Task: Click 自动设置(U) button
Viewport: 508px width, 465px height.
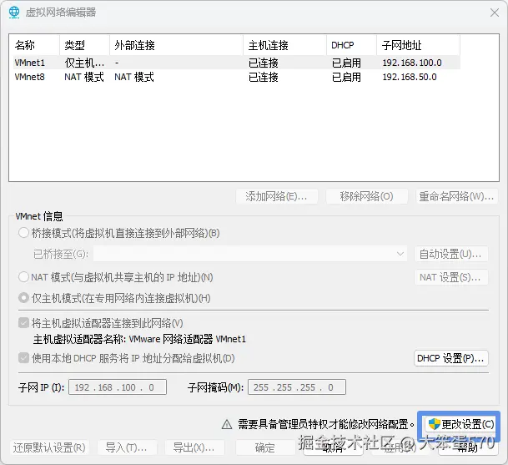Action: 451,254
